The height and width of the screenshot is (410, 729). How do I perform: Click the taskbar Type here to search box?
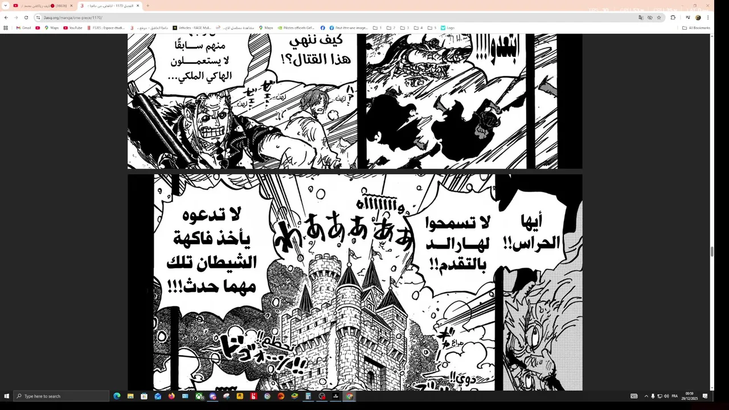coord(61,396)
